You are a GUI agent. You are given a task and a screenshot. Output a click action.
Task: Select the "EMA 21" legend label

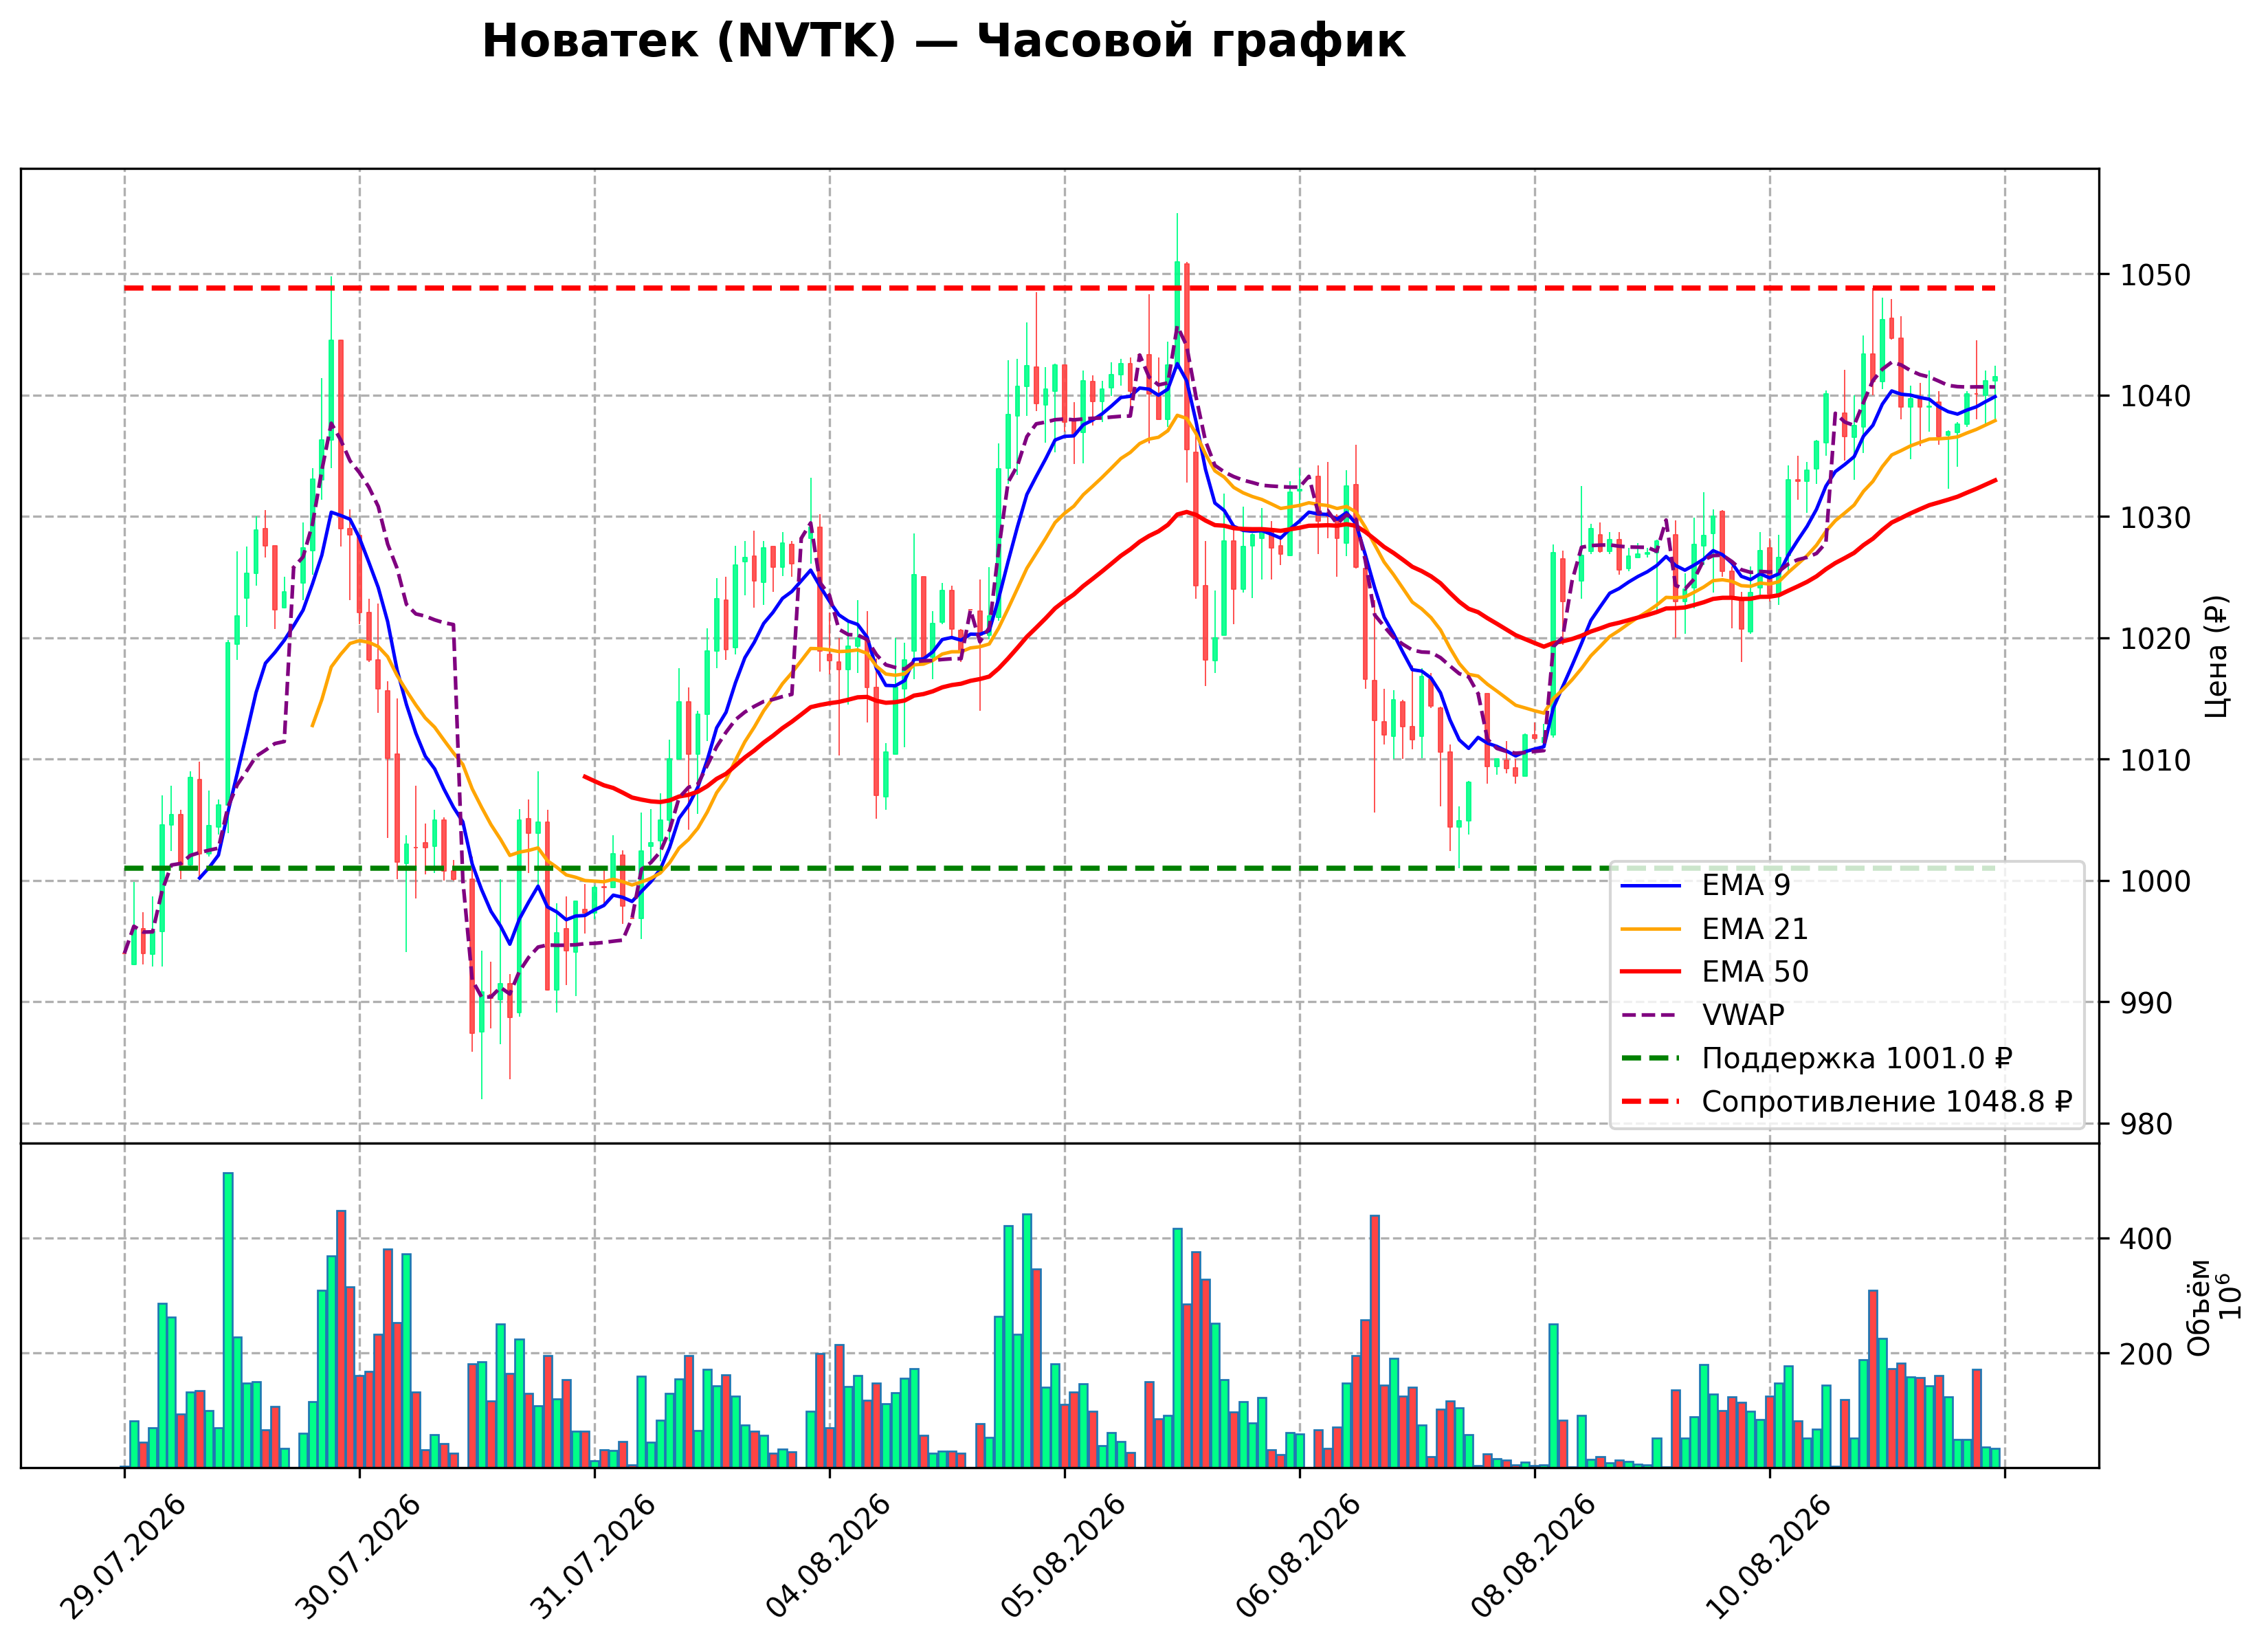[x=1755, y=929]
